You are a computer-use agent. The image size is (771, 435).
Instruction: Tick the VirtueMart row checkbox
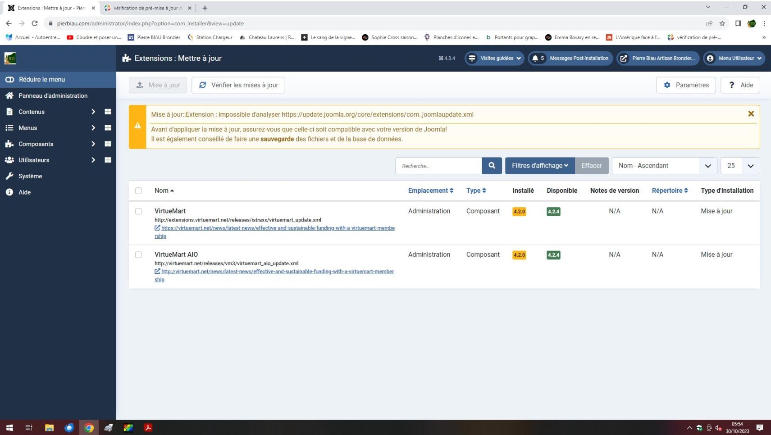(x=138, y=211)
